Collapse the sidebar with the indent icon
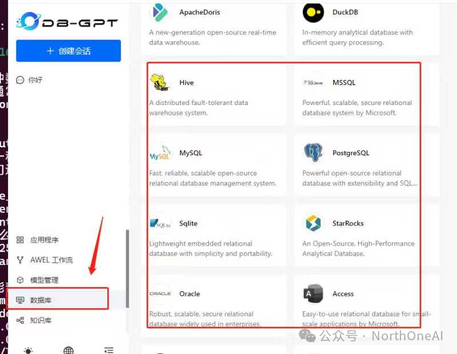Screen dimensions: 457x354 pos(109,350)
